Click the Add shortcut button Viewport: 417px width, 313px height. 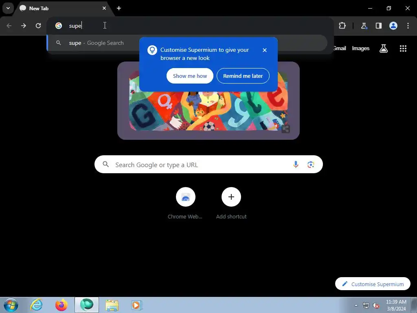point(231,203)
